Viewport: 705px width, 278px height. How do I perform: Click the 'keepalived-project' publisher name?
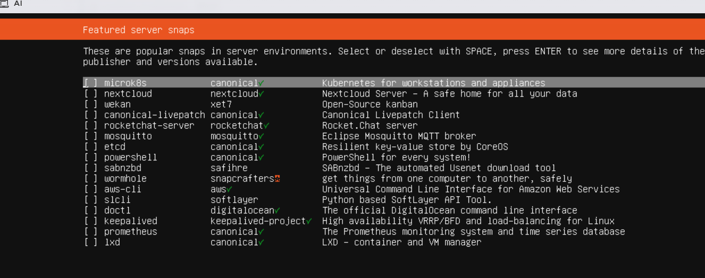(258, 221)
